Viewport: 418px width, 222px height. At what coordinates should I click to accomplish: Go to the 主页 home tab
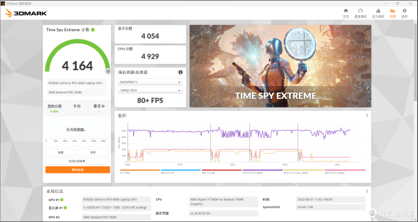point(346,13)
